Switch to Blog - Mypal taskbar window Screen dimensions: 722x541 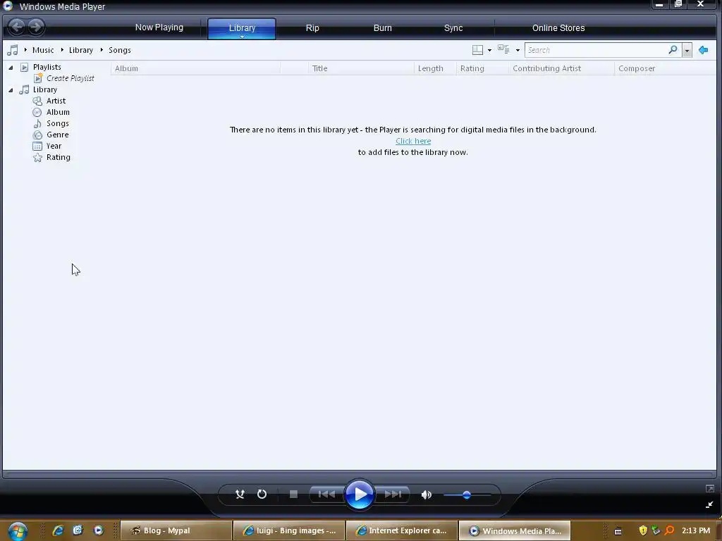coord(176,531)
